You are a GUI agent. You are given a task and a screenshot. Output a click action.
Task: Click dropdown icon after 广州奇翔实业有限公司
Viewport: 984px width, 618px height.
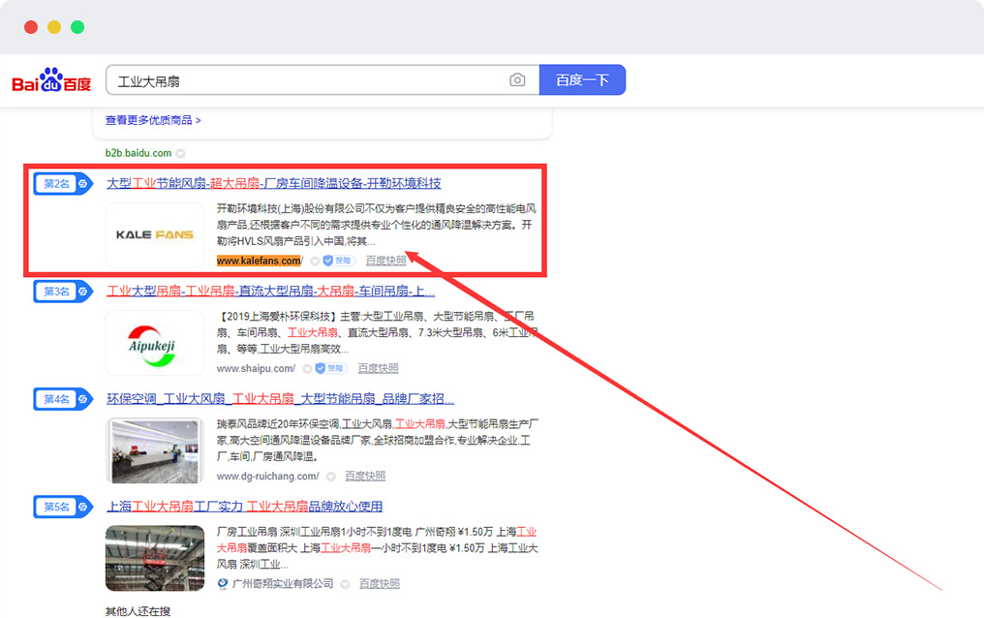(x=345, y=585)
